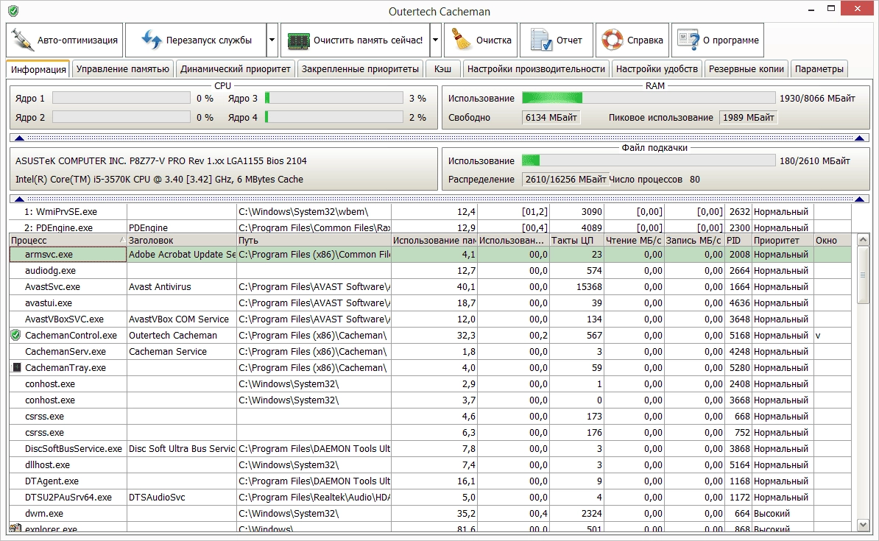Sort by the PID column header
Viewport: 879px width, 541px height.
point(738,240)
